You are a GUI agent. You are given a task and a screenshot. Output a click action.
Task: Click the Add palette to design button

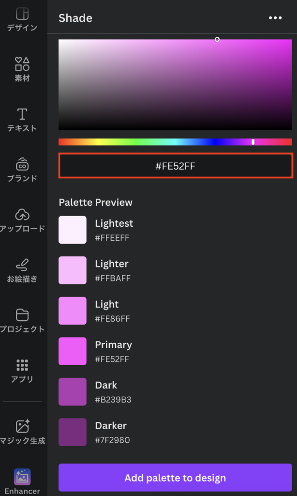pos(175,478)
